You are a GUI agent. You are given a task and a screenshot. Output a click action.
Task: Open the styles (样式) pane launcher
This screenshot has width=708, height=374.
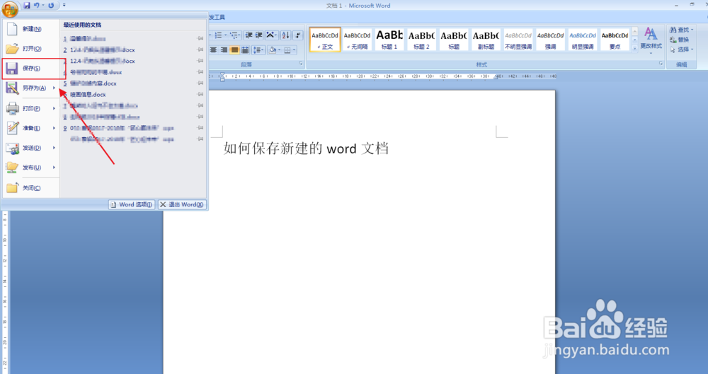pos(661,64)
